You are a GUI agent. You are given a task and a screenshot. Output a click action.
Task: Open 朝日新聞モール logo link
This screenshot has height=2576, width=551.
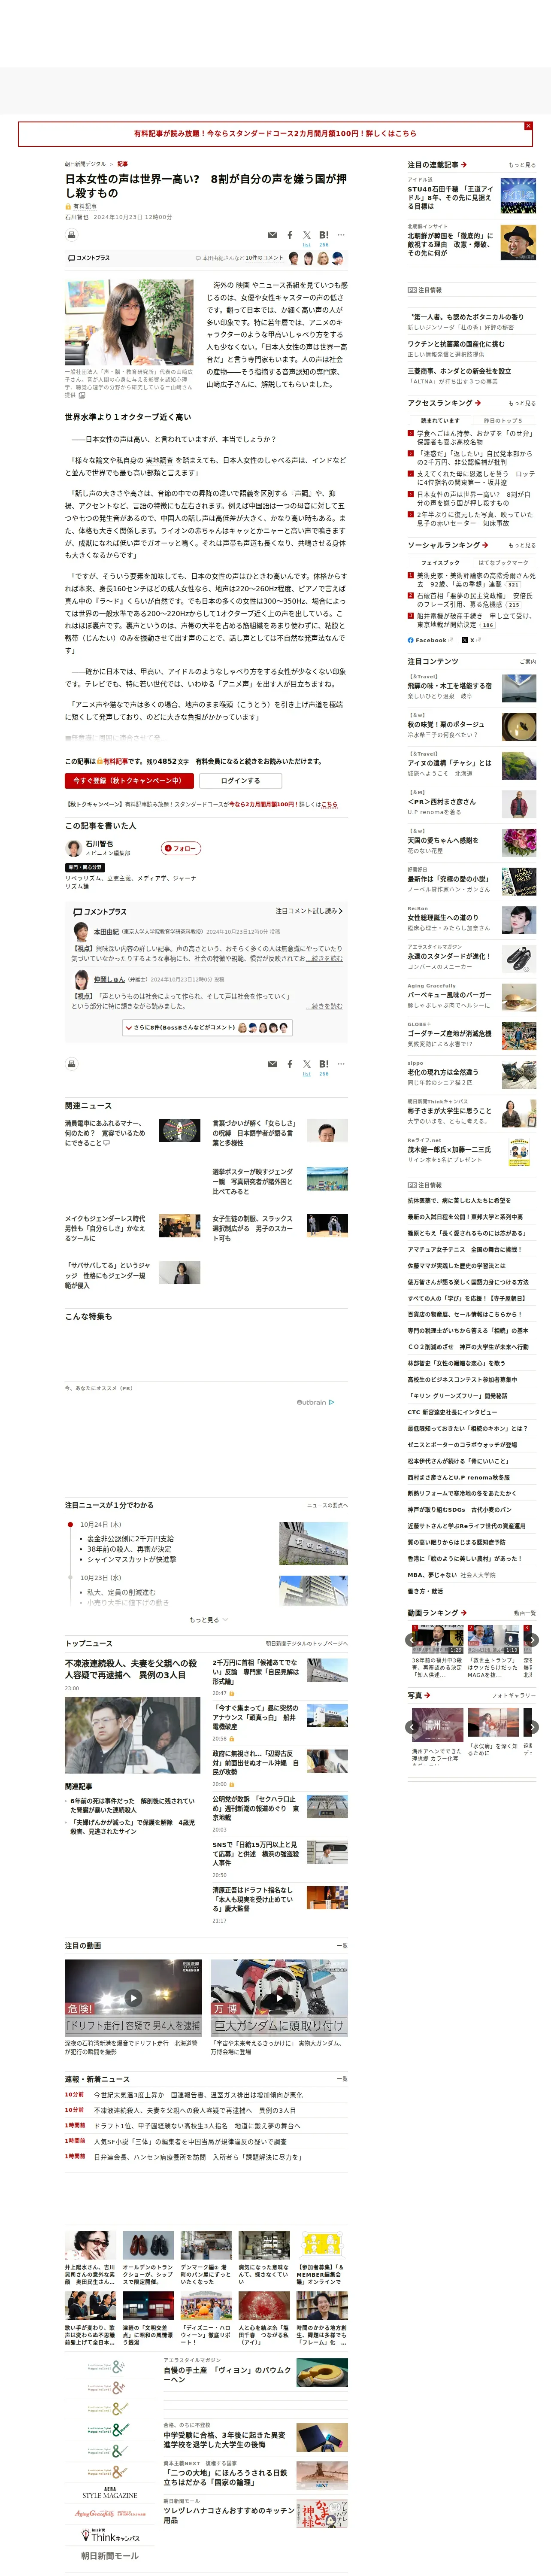point(110,2555)
